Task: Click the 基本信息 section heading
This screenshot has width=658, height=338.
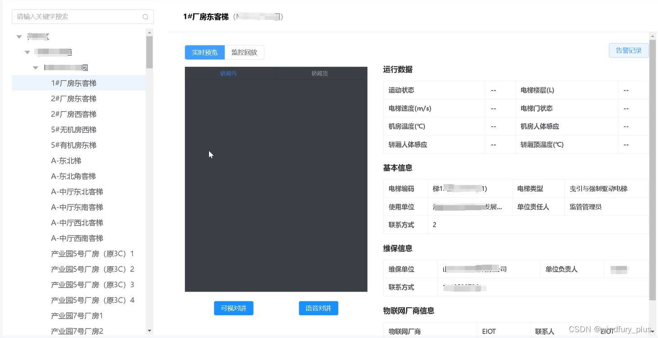Action: [x=398, y=168]
